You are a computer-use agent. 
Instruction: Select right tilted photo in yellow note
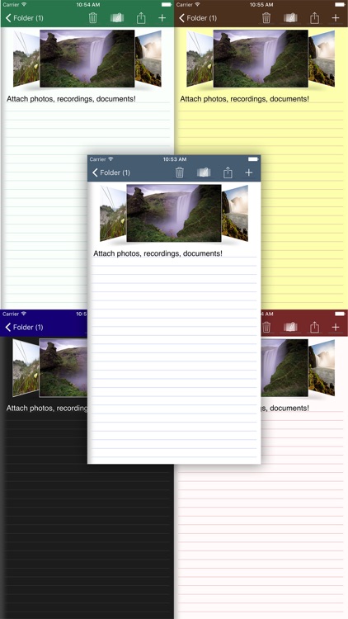click(322, 59)
